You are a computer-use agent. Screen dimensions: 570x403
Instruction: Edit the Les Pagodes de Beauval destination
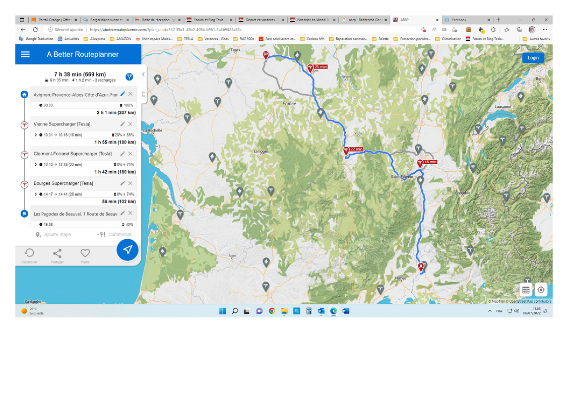[x=122, y=213]
